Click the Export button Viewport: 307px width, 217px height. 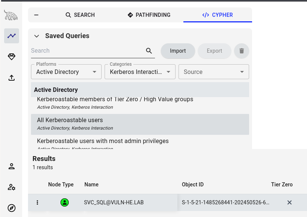pyautogui.click(x=214, y=51)
